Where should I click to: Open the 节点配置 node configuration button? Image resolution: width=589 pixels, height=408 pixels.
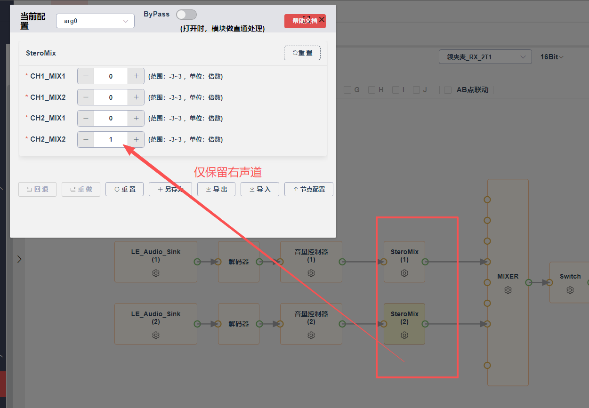pos(309,189)
